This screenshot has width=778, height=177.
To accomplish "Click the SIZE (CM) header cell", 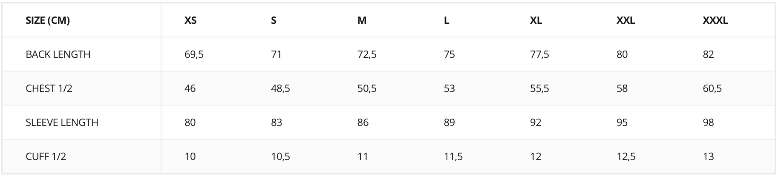I will click(48, 20).
